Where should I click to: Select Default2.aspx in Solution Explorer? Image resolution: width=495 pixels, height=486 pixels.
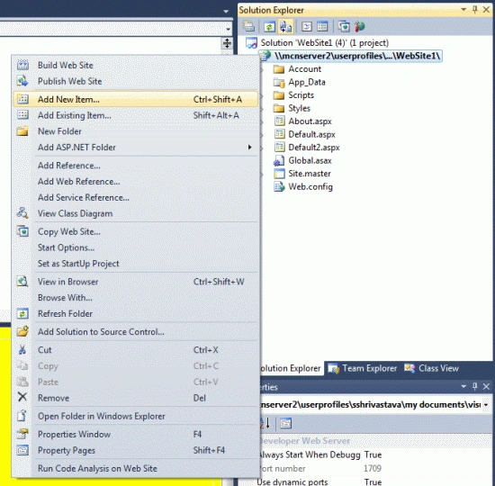coord(307,148)
